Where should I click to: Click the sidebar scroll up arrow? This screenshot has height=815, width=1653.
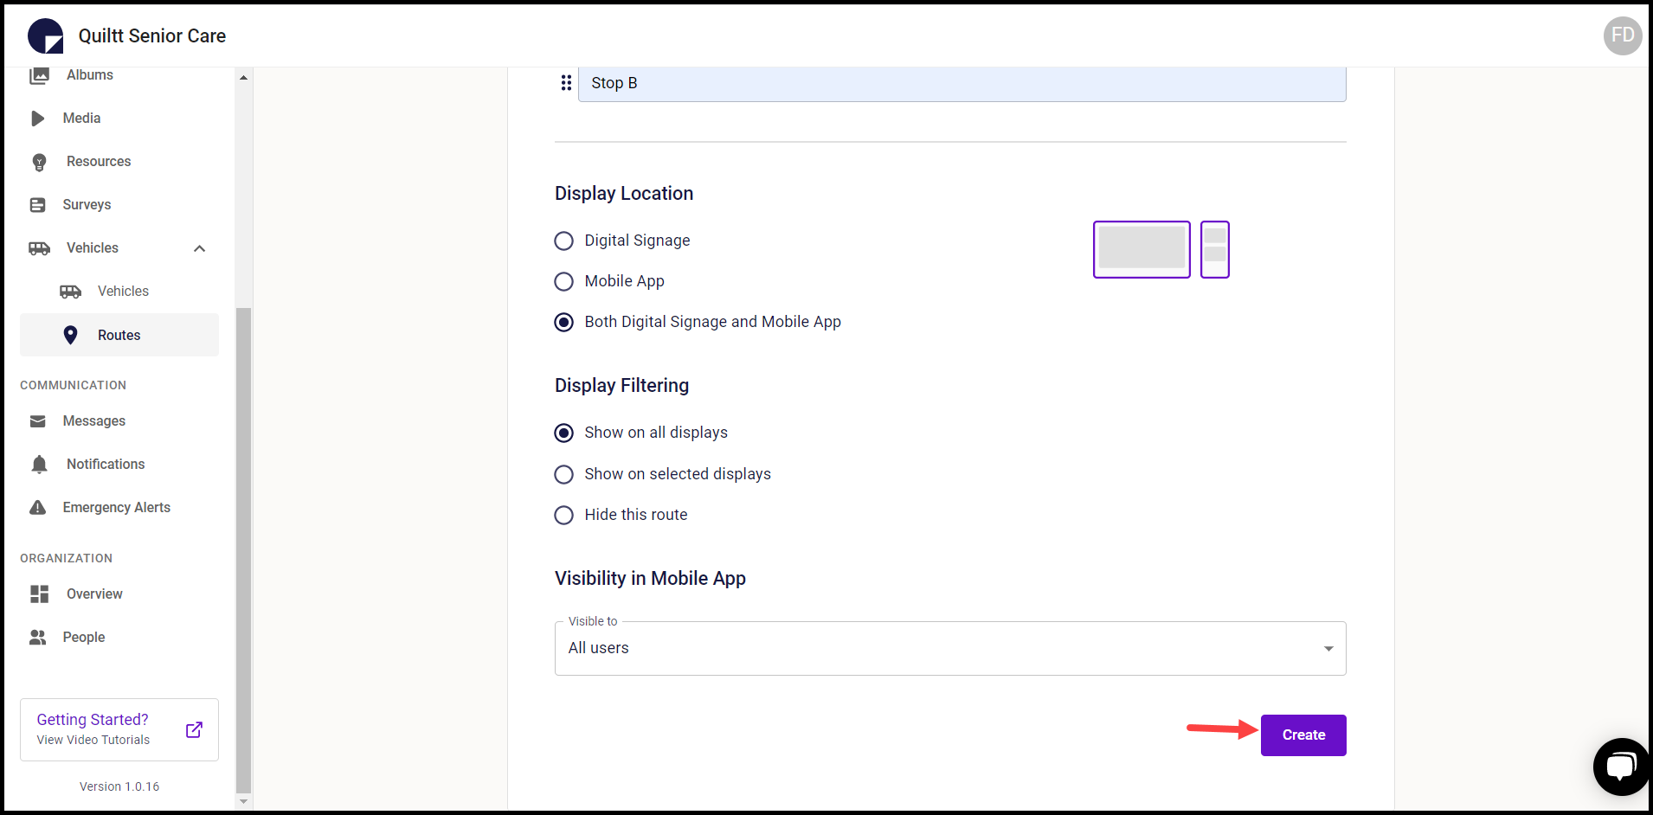pyautogui.click(x=244, y=77)
